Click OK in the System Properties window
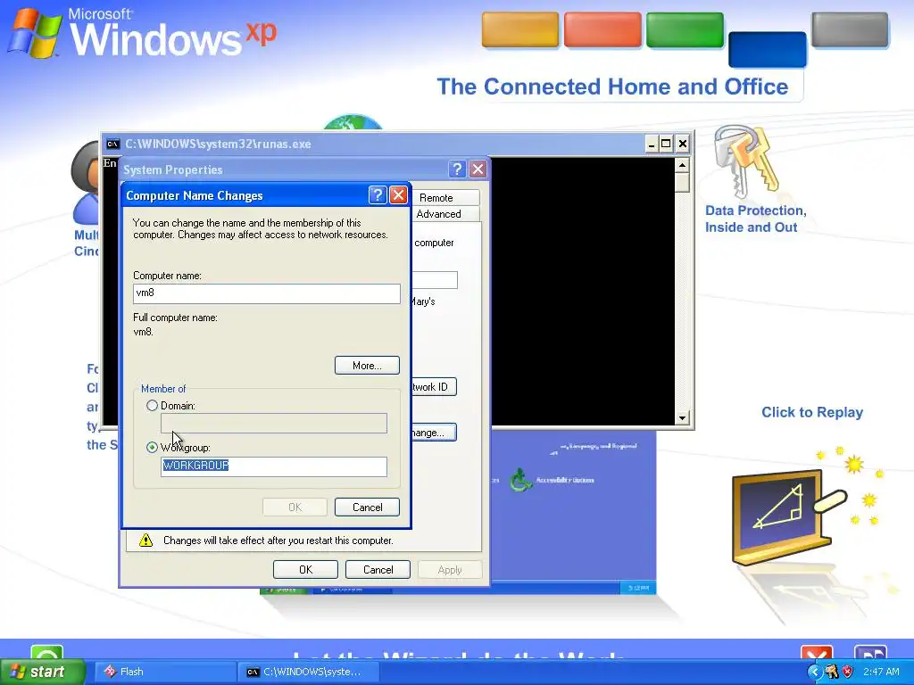 (305, 570)
